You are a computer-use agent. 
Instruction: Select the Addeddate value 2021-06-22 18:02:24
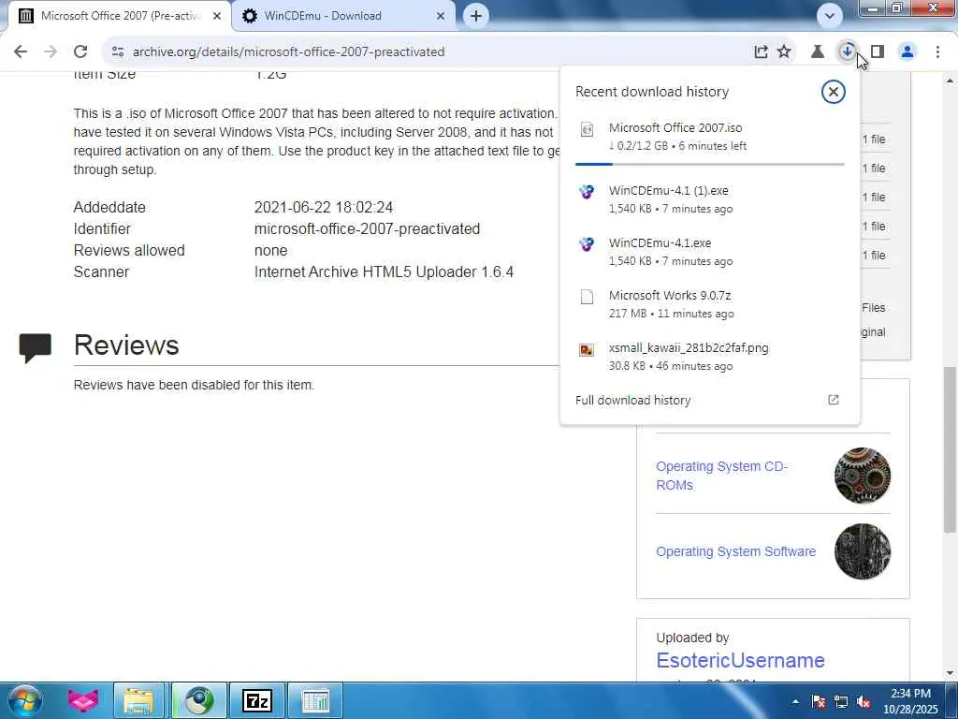(x=323, y=207)
